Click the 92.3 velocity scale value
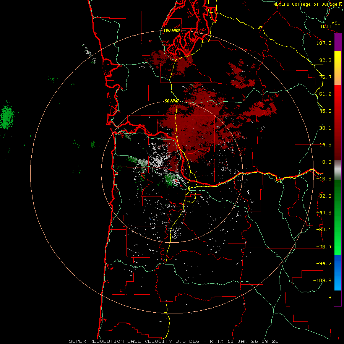The image size is (344, 344). (x=325, y=60)
